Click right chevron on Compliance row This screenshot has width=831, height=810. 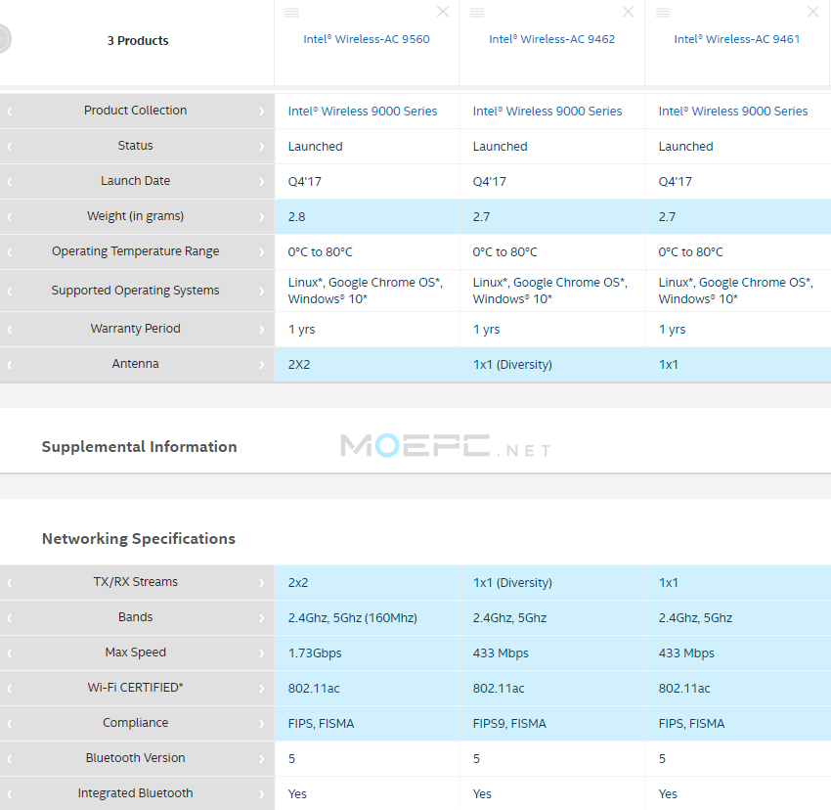coord(261,724)
